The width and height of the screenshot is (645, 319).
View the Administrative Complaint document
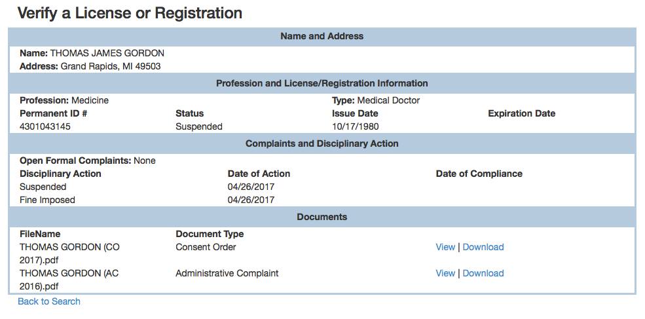[445, 273]
